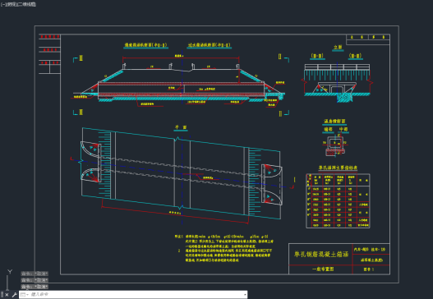Grab the command line's left grip handle
Viewport: 433px width, 299px height.
2,295
